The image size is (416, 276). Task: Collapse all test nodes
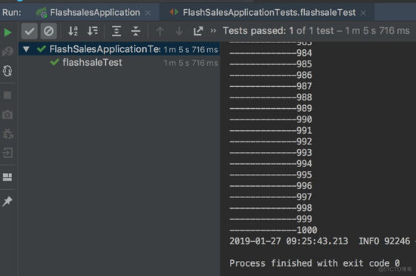point(135,31)
